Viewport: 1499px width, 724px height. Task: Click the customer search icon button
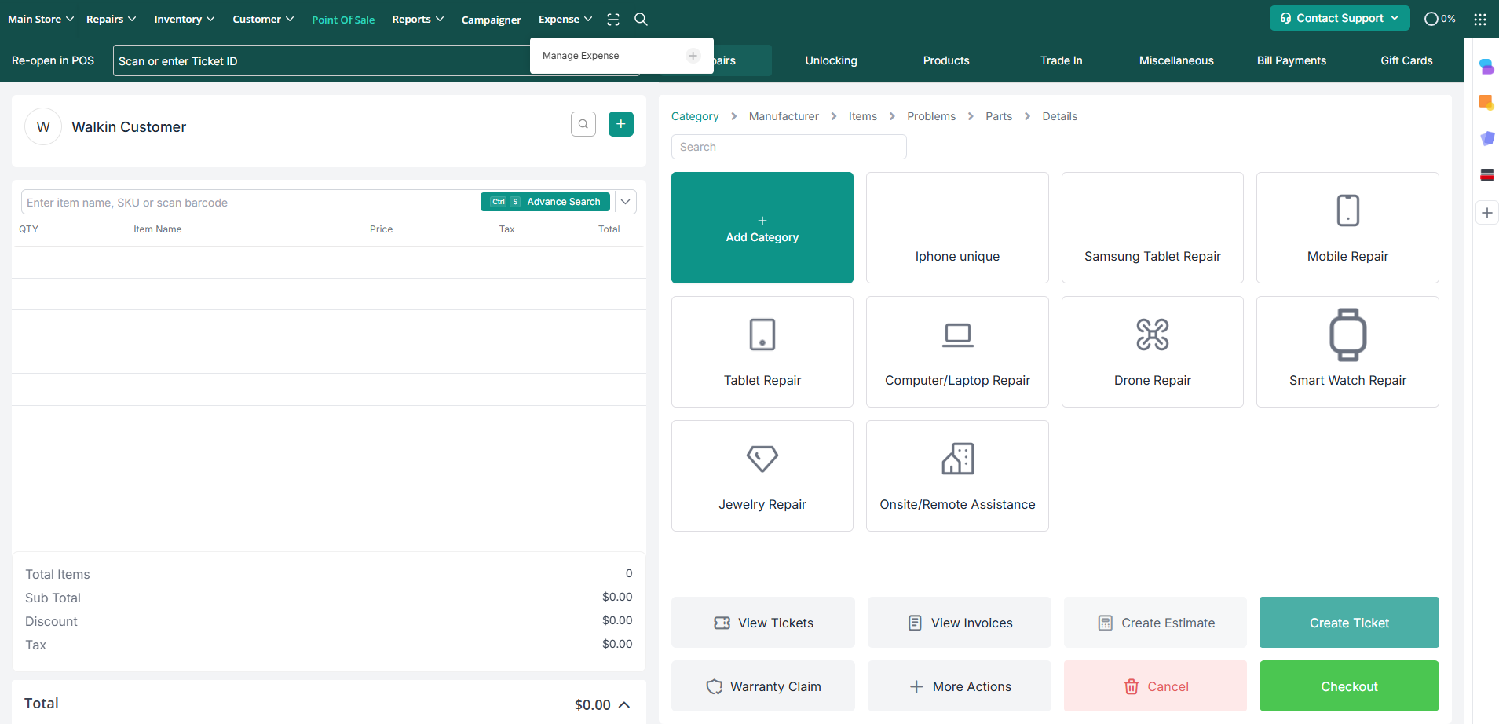pyautogui.click(x=583, y=124)
